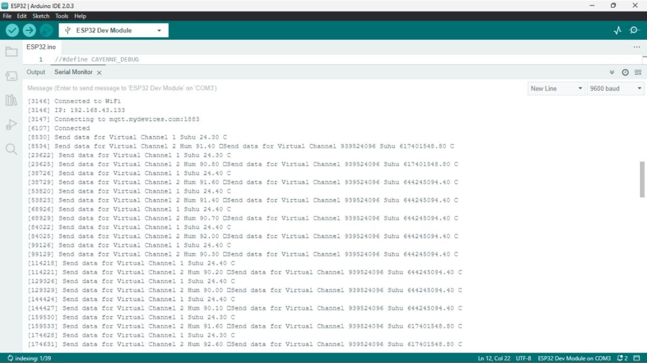The width and height of the screenshot is (647, 363).
Task: Upload the sketch using the arrow icon
Action: click(x=30, y=30)
